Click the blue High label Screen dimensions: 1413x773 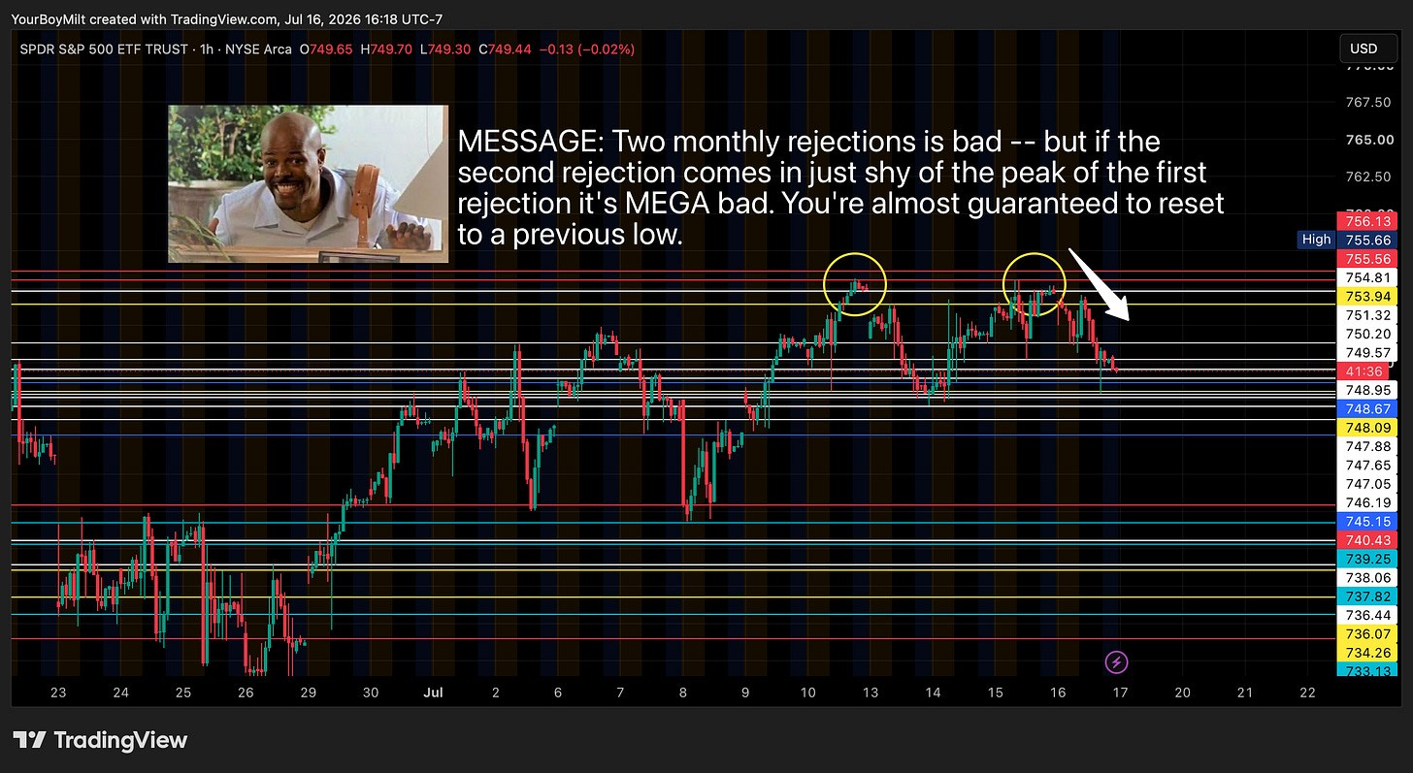coord(1316,240)
